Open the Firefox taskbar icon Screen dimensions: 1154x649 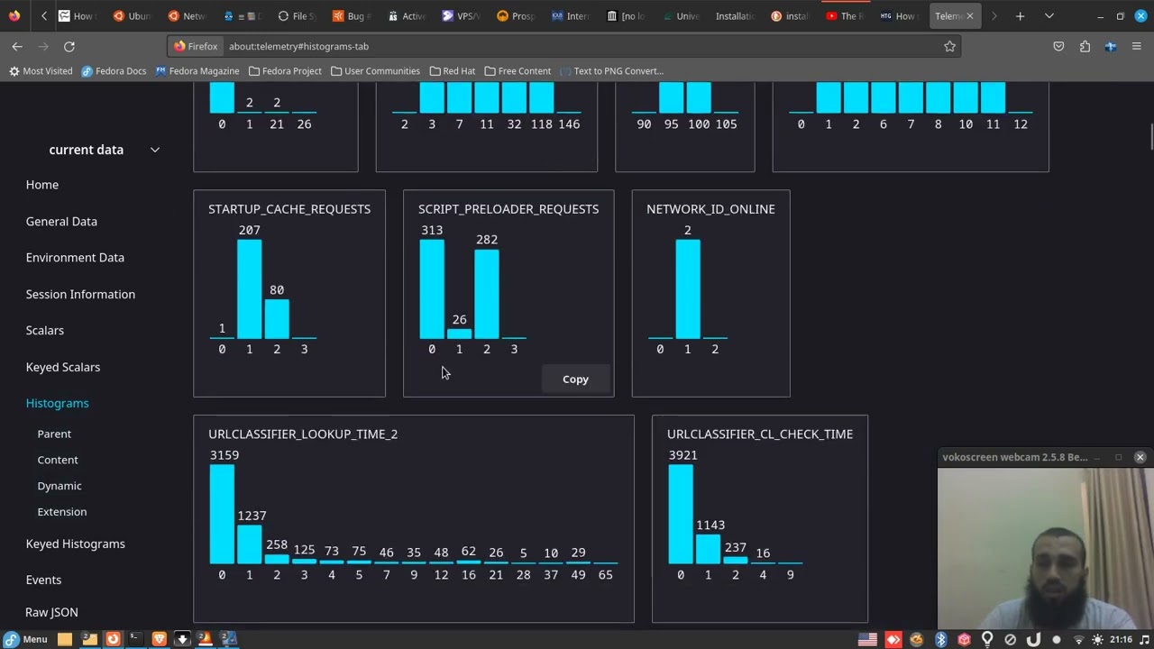113,639
